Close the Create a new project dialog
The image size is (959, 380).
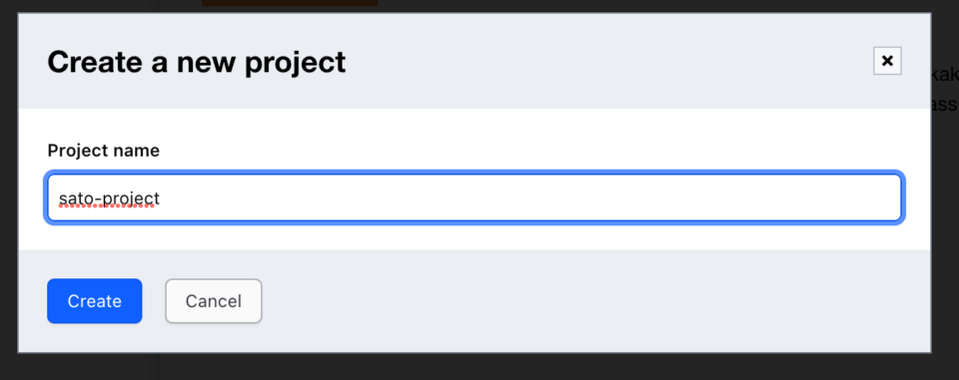(887, 61)
